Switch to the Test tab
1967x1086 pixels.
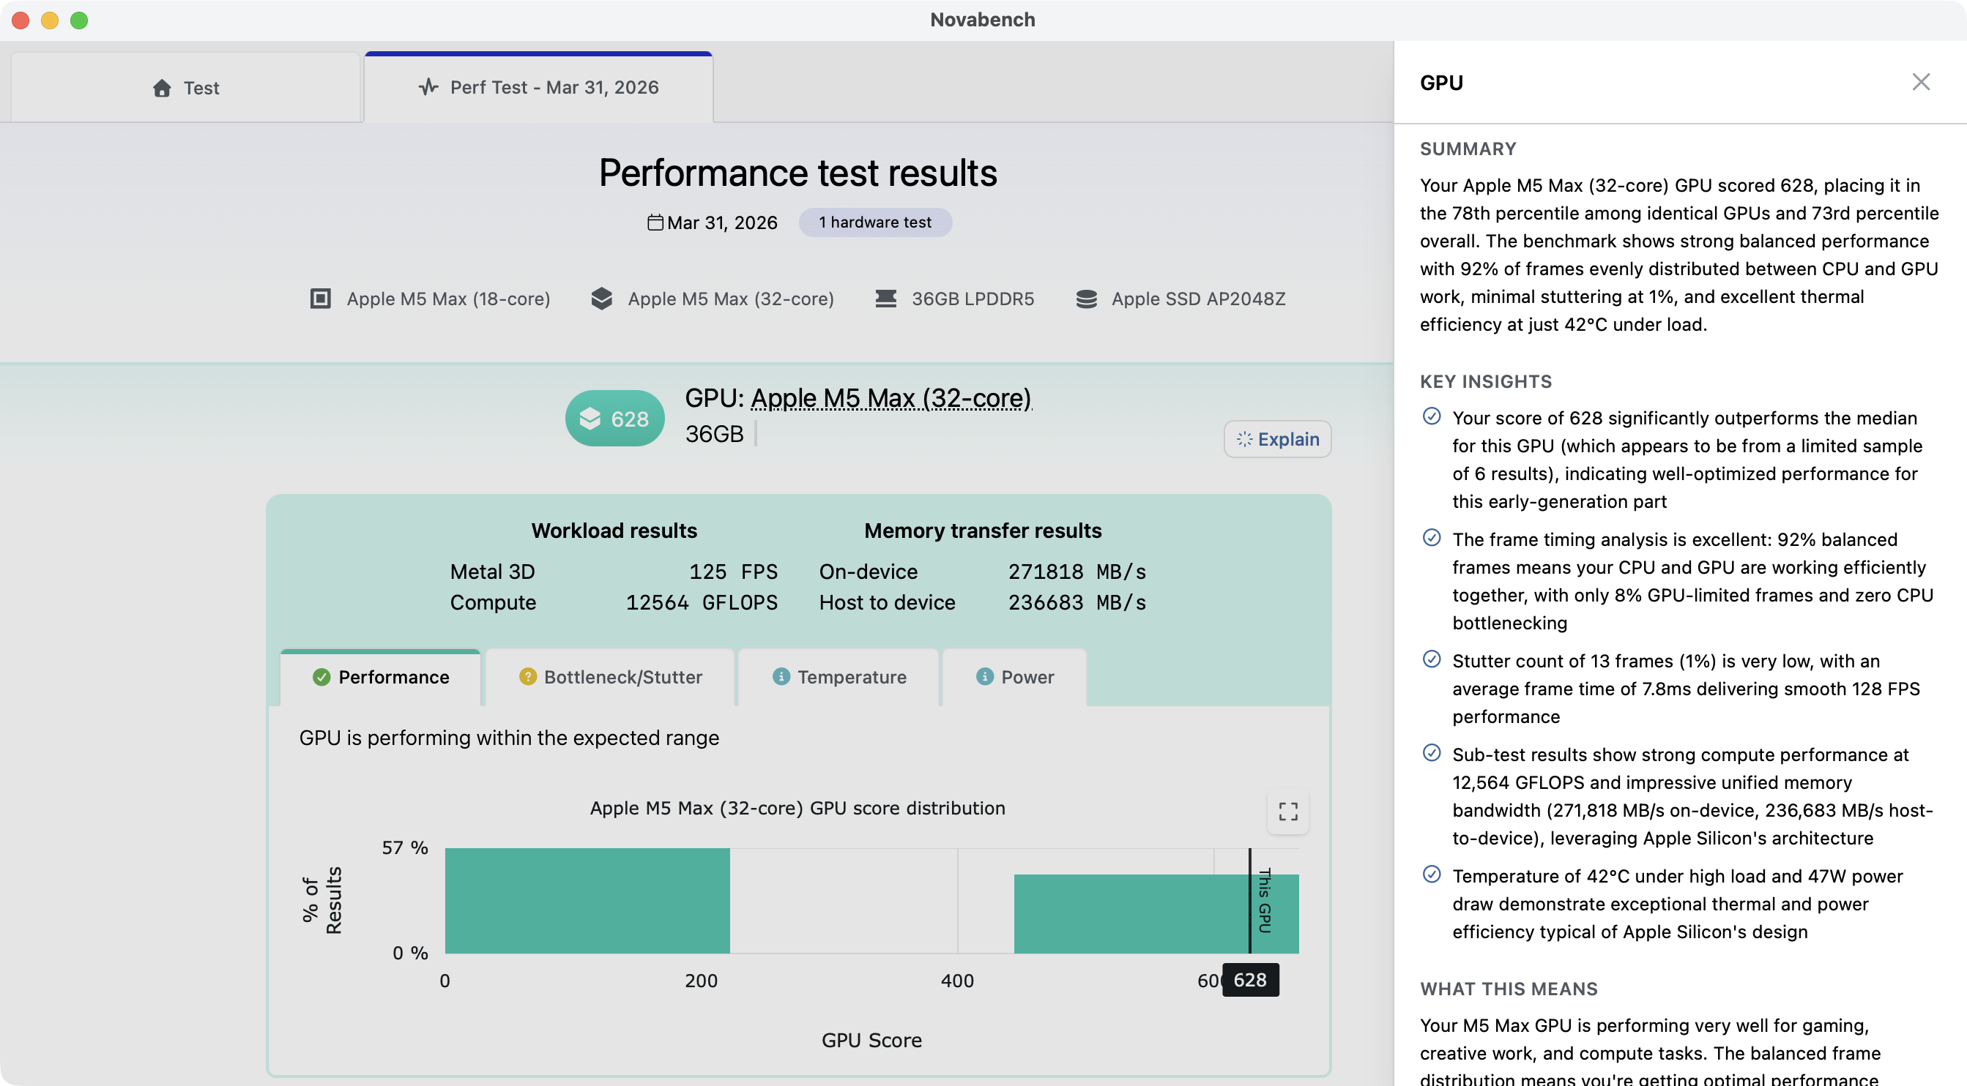[184, 87]
